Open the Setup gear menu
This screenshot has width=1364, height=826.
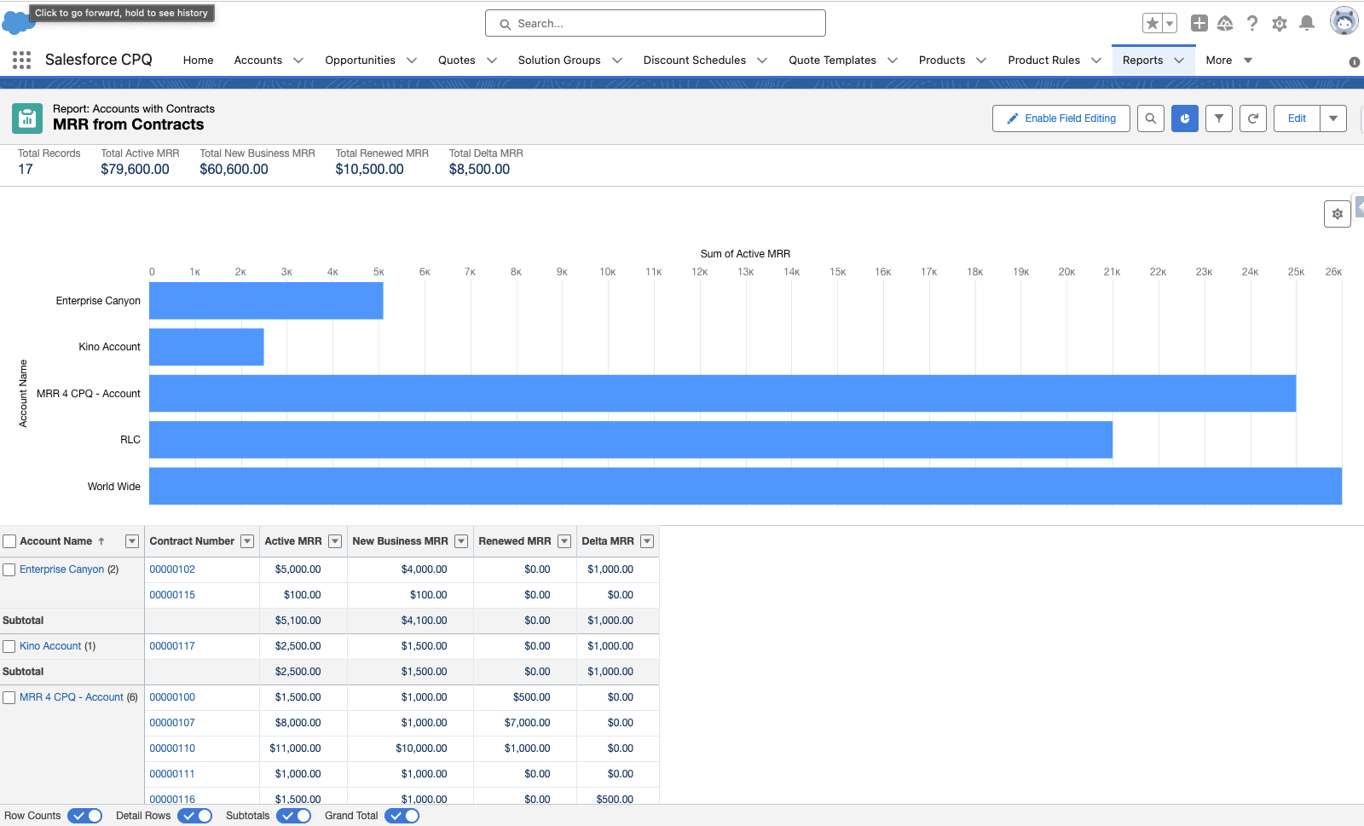(x=1280, y=23)
